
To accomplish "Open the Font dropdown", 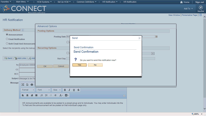I will point(43,90).
